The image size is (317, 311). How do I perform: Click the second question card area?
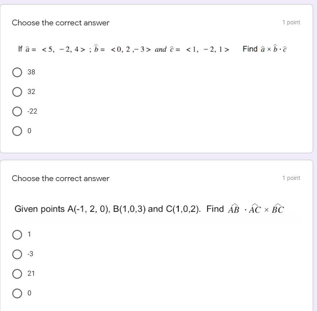pos(158,236)
